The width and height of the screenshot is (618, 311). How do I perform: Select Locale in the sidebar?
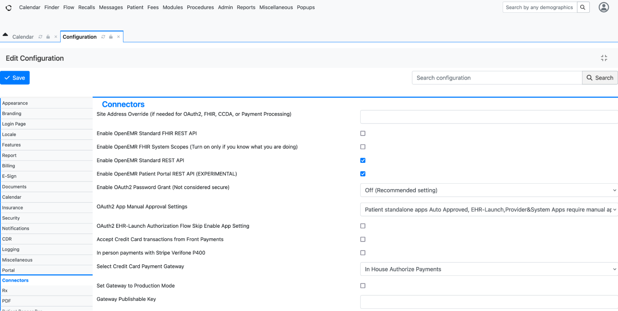coord(46,135)
